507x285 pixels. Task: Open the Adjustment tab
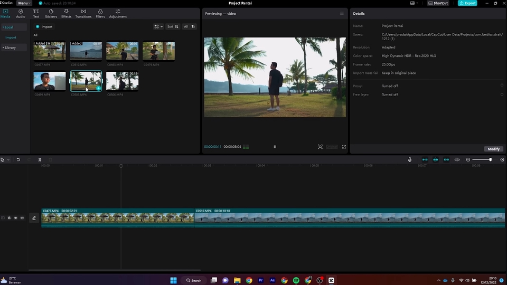pos(118,13)
